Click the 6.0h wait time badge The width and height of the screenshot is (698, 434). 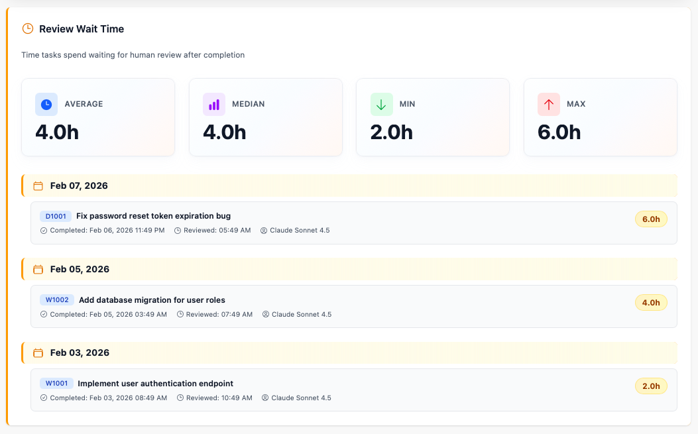(x=651, y=219)
